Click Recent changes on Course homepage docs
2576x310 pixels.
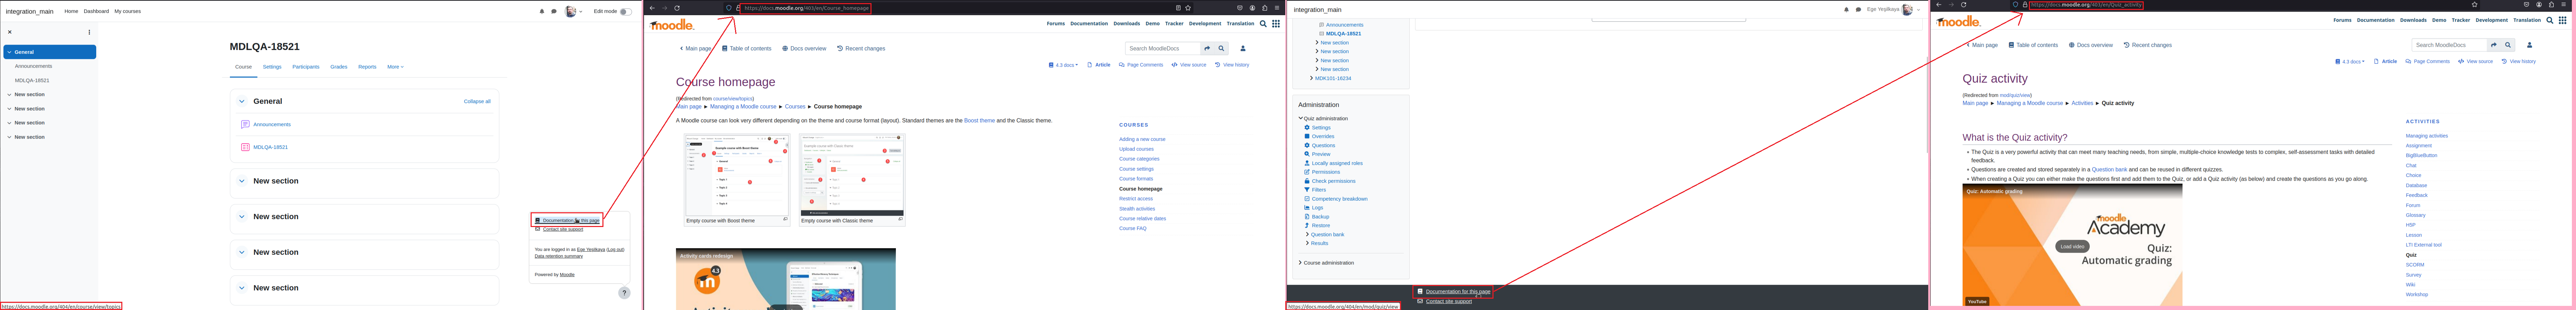pyautogui.click(x=861, y=48)
